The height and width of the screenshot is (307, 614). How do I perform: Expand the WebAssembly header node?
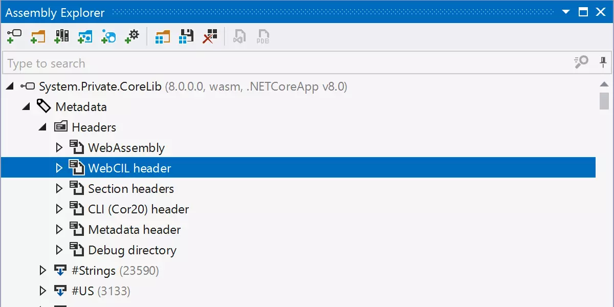coord(59,148)
